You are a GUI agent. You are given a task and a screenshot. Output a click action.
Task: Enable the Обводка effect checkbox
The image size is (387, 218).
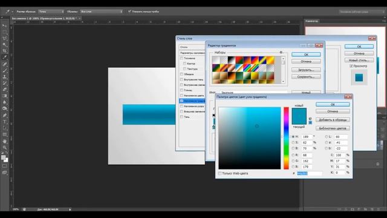(x=181, y=74)
